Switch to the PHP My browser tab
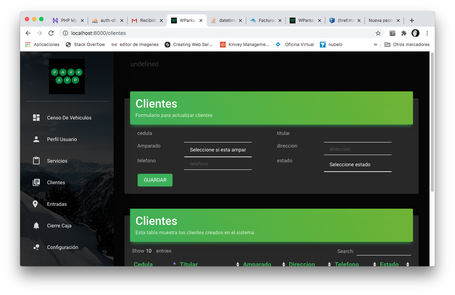455x295 pixels. tap(68, 21)
